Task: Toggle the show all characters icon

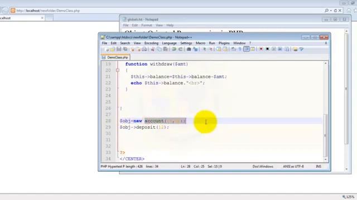Action: tap(240, 49)
